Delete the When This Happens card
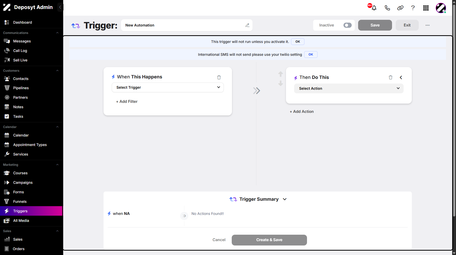 (219, 77)
